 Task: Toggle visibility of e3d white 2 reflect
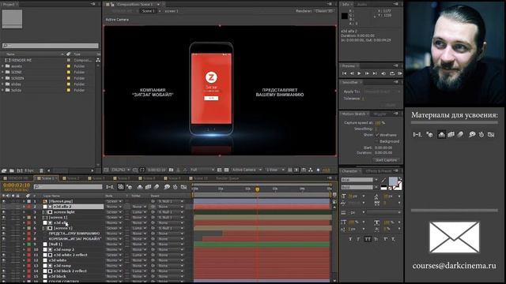(3, 255)
